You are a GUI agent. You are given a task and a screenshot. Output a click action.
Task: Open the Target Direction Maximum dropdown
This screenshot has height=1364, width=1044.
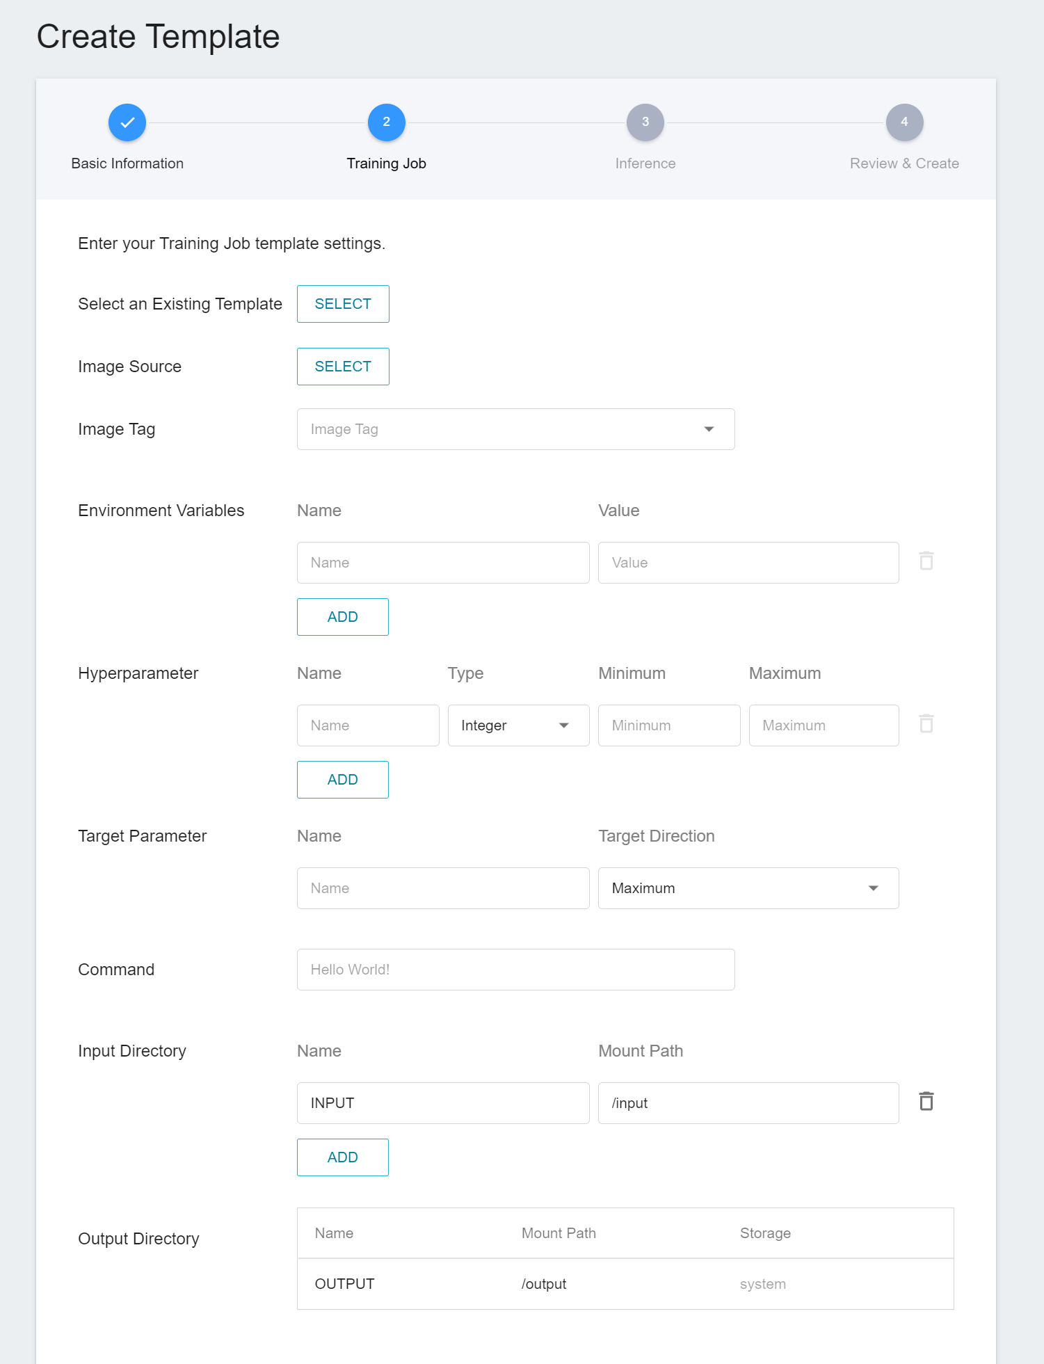click(748, 888)
